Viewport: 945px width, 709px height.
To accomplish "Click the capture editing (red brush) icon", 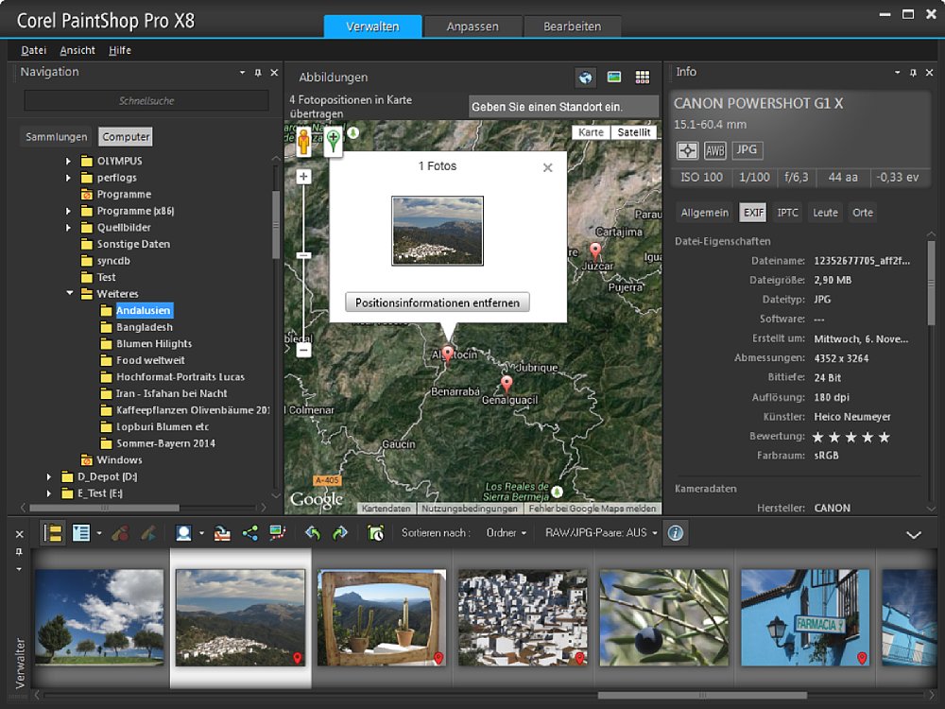I will click(121, 533).
